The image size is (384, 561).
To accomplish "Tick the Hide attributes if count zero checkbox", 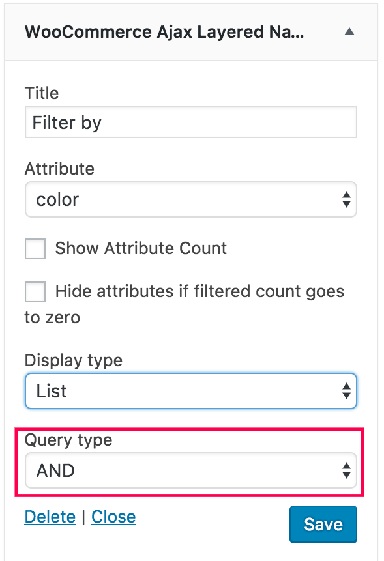I will coord(35,292).
